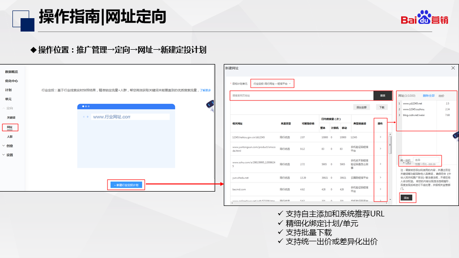This screenshot has width=459, height=258.
Task: Click the 7.68 bid value
Action: [x=448, y=115]
